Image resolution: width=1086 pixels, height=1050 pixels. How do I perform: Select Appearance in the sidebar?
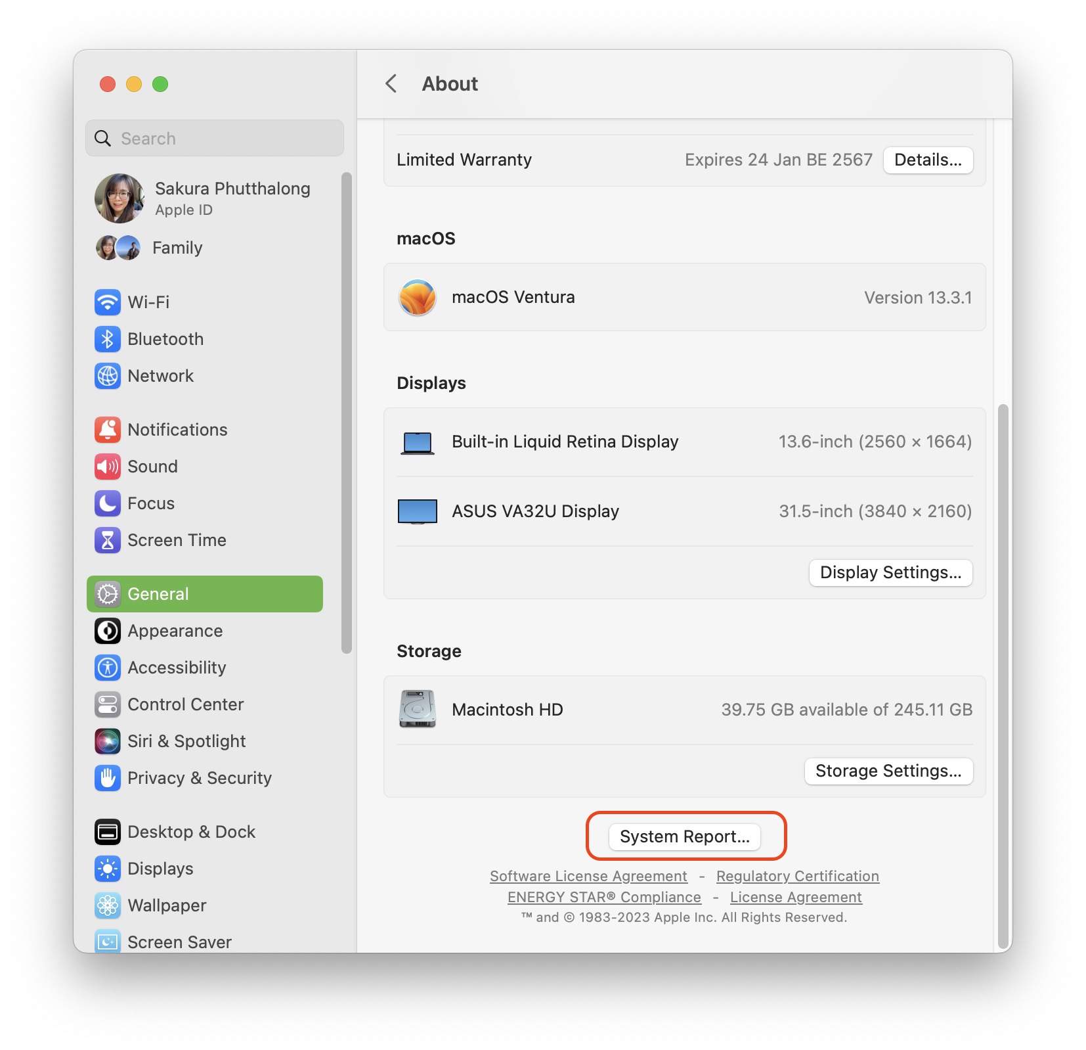(175, 631)
